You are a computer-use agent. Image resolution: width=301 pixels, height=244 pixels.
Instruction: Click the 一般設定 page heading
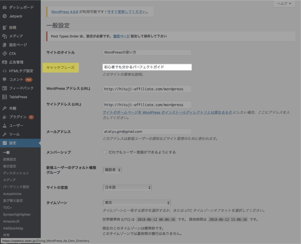pyautogui.click(x=58, y=26)
